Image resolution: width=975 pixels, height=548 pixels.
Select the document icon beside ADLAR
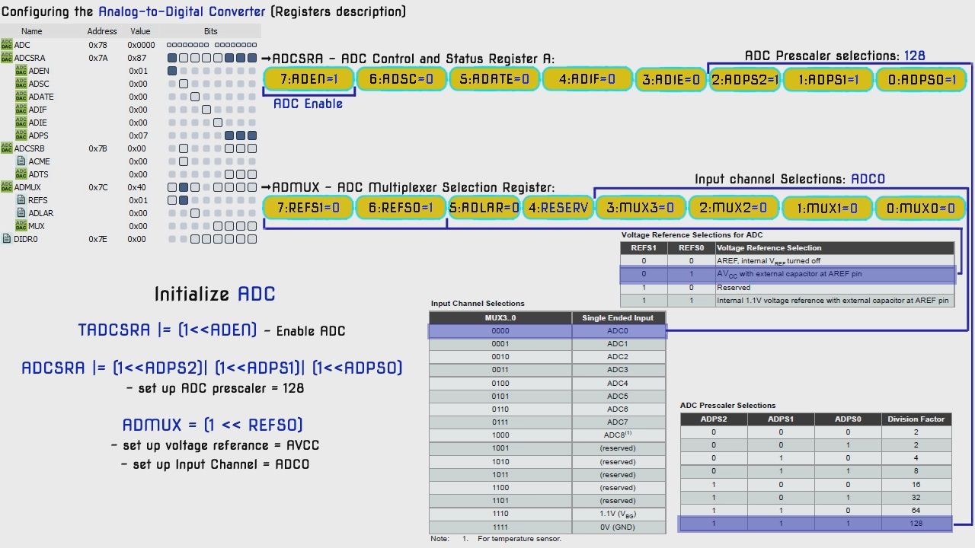[x=21, y=212]
